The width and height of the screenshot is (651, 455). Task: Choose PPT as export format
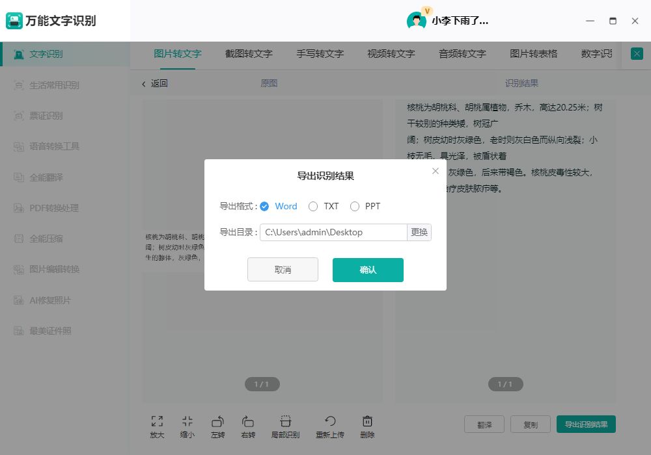[x=355, y=206]
